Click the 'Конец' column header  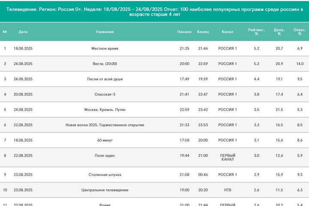tap(203, 32)
